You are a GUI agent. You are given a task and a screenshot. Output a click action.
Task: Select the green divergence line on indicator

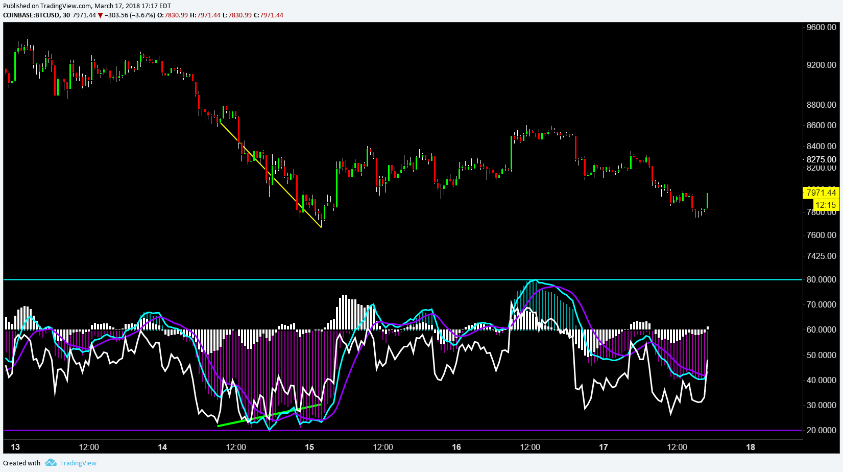(x=269, y=415)
